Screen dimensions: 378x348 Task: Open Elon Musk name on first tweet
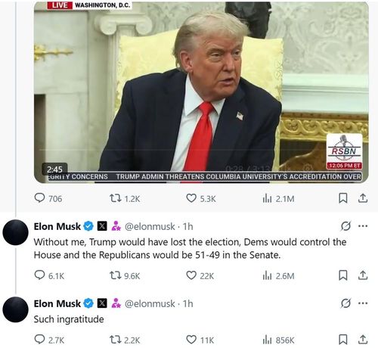click(x=57, y=226)
